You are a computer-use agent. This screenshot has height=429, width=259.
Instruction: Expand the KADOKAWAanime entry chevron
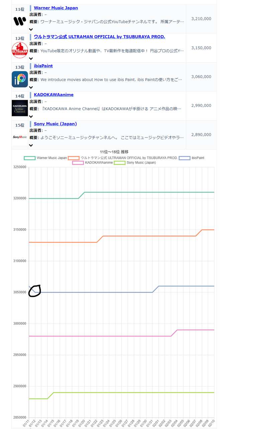click(x=31, y=116)
